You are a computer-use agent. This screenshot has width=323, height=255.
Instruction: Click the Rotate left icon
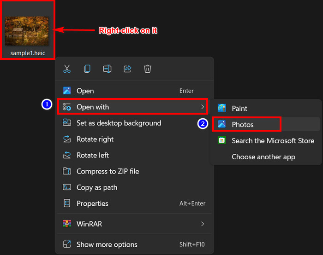coord(67,155)
